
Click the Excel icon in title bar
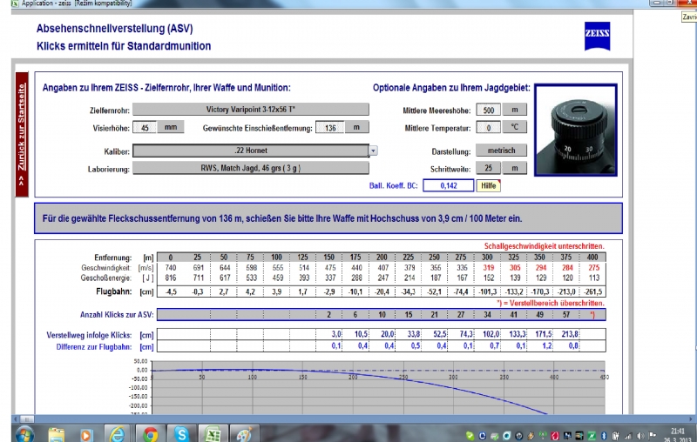tap(15, 3)
